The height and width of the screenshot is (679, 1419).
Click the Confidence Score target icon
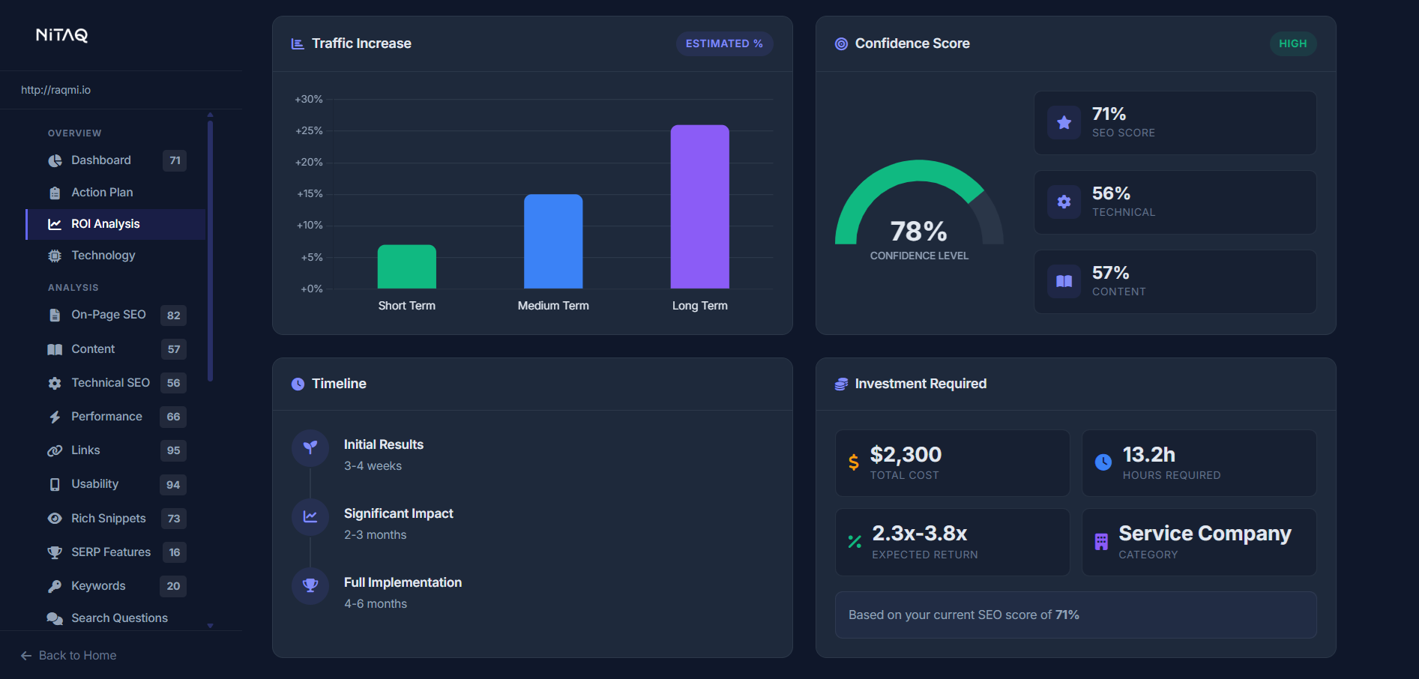pos(841,43)
